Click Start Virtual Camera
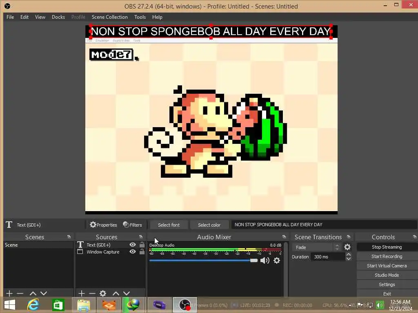 click(x=387, y=266)
